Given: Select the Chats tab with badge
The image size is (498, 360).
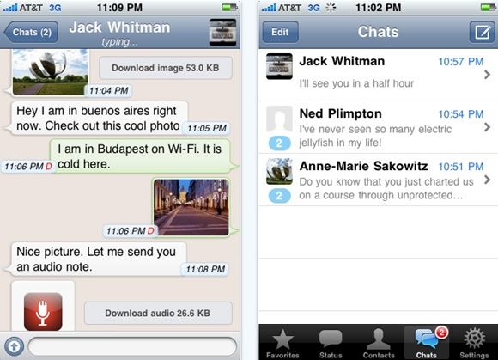Looking at the screenshot, I should (x=427, y=344).
